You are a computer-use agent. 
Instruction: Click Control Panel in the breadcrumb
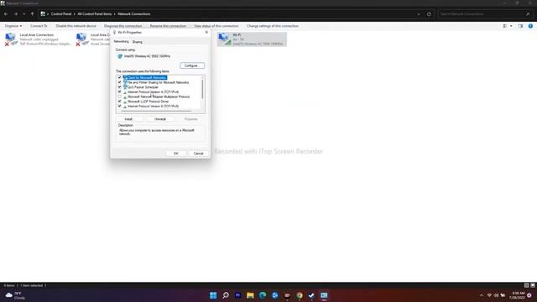61,14
